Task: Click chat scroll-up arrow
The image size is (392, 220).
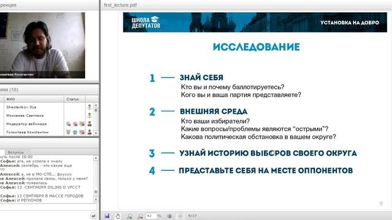Action: pos(96,158)
